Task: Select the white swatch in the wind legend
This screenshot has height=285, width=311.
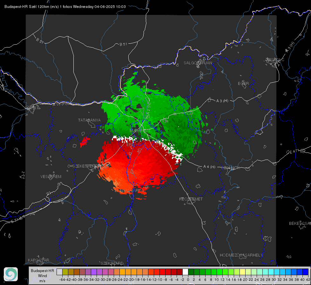Action: click(x=185, y=272)
